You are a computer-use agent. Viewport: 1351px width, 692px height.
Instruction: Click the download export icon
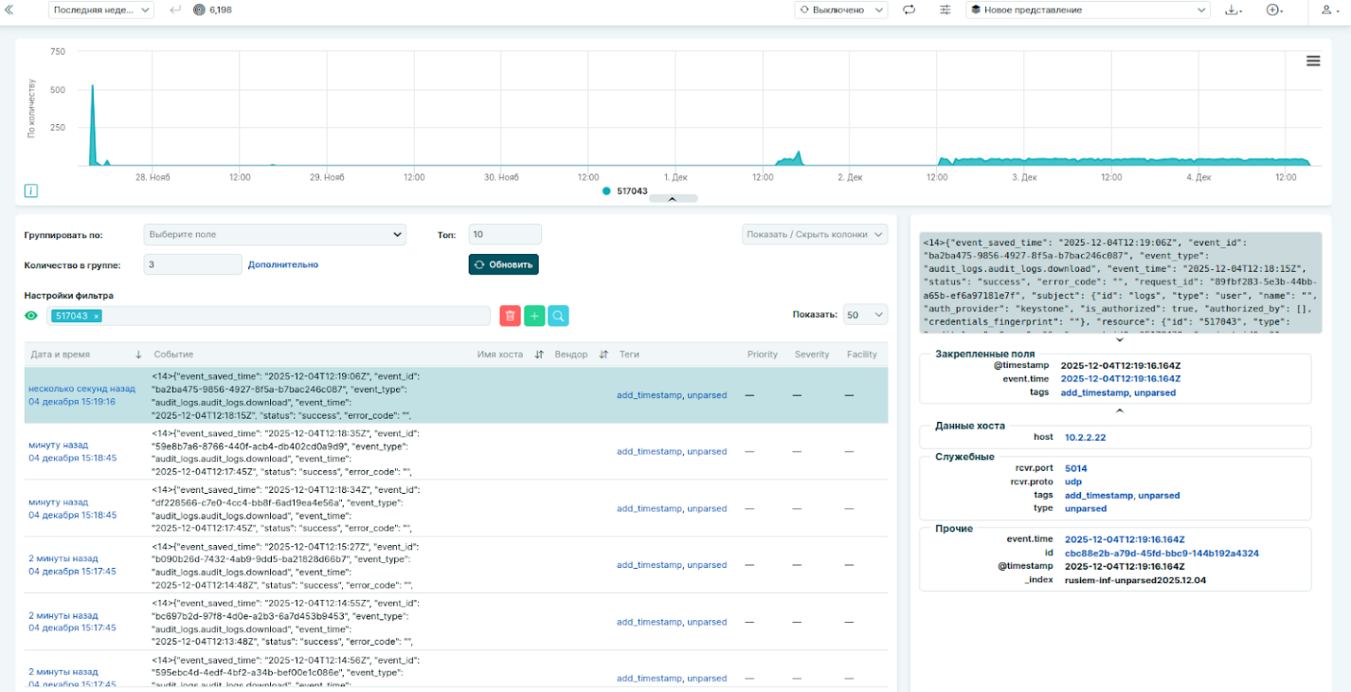pos(1232,10)
